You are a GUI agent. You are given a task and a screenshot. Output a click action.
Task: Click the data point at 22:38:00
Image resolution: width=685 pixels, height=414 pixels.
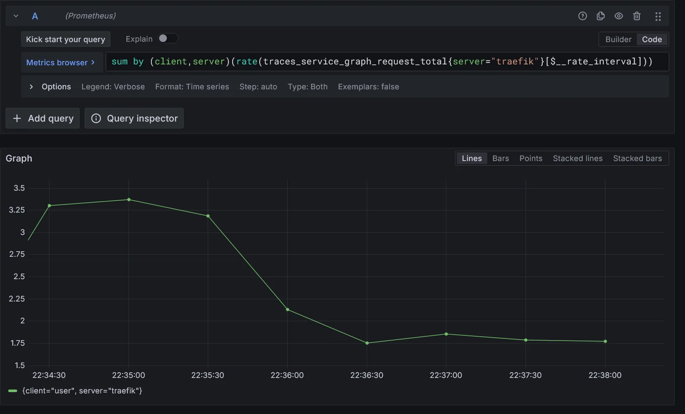pyautogui.click(x=605, y=341)
